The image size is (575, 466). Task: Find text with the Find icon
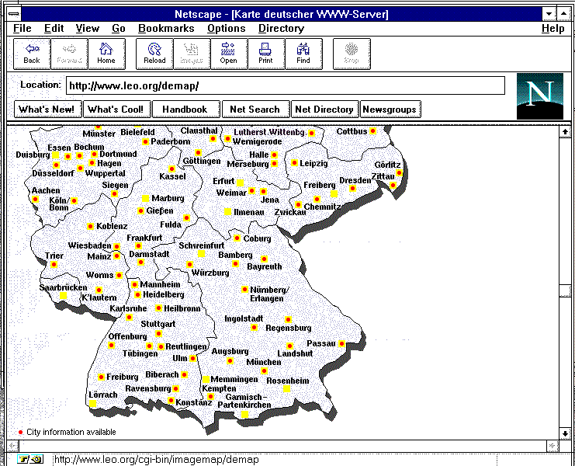tap(303, 54)
